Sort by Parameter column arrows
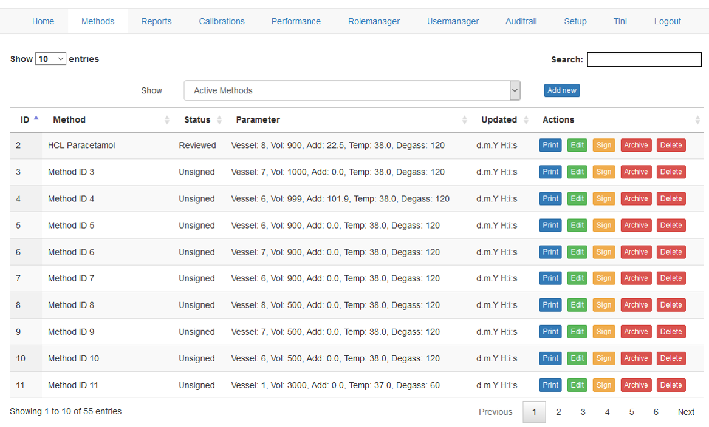Screen dimensions: 709x427 point(465,120)
